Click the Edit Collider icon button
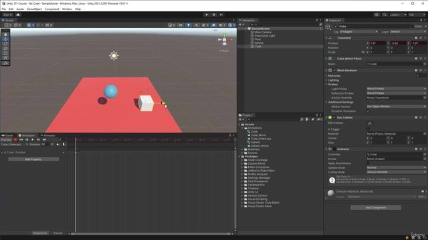This screenshot has width=428, height=240. click(x=370, y=123)
